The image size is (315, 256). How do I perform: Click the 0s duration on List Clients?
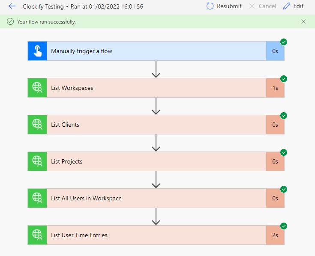tap(275, 125)
